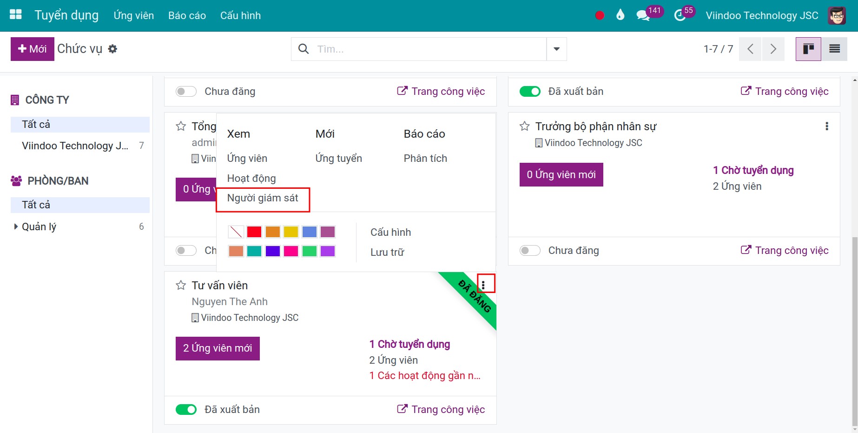This screenshot has width=858, height=433.
Task: Pick the yellow color swatch
Action: pyautogui.click(x=291, y=232)
